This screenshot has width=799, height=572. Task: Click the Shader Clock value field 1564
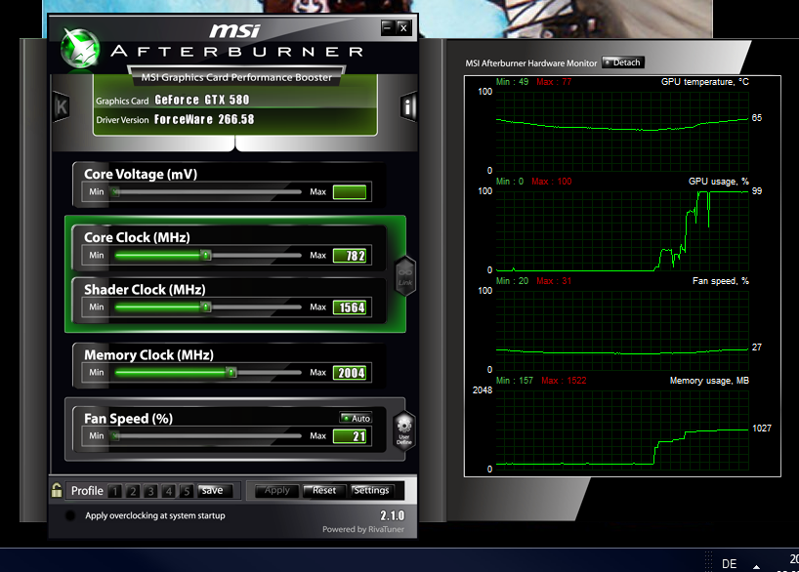[350, 307]
